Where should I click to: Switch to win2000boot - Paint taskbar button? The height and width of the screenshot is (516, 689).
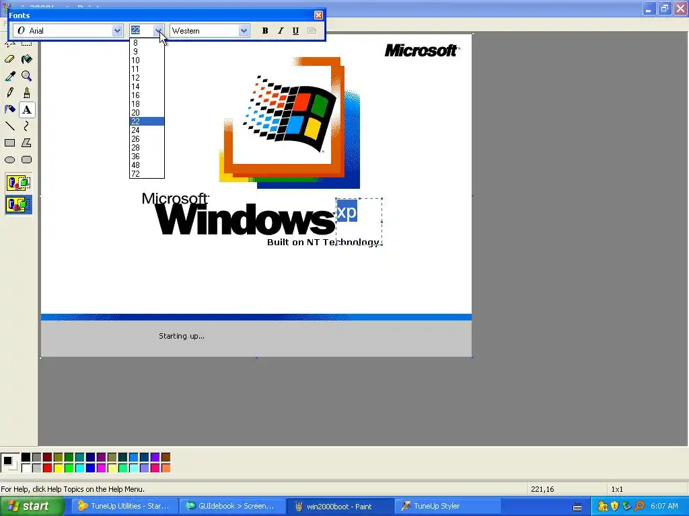pos(339,507)
